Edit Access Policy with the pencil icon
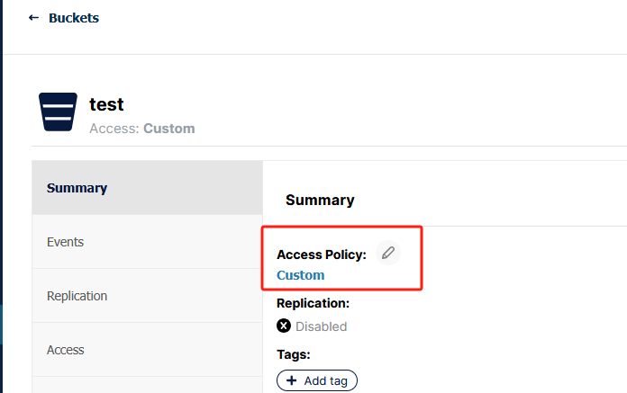Image resolution: width=627 pixels, height=393 pixels. click(x=388, y=254)
